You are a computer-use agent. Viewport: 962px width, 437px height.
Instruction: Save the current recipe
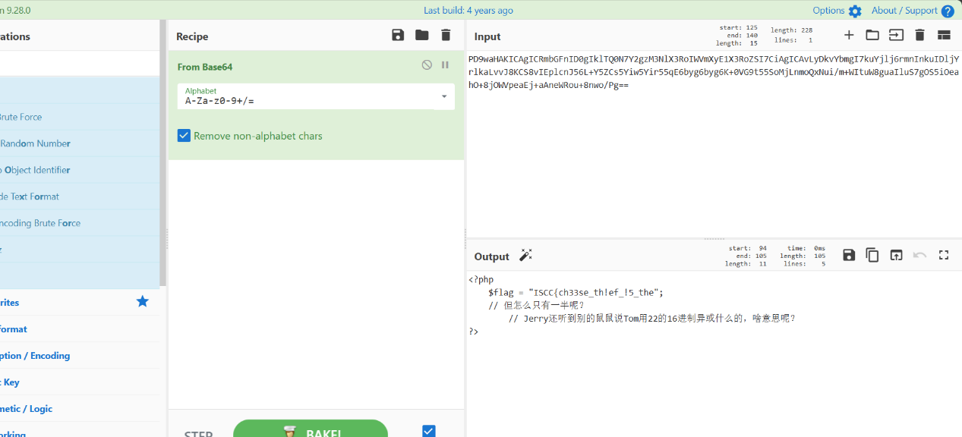pyautogui.click(x=398, y=35)
